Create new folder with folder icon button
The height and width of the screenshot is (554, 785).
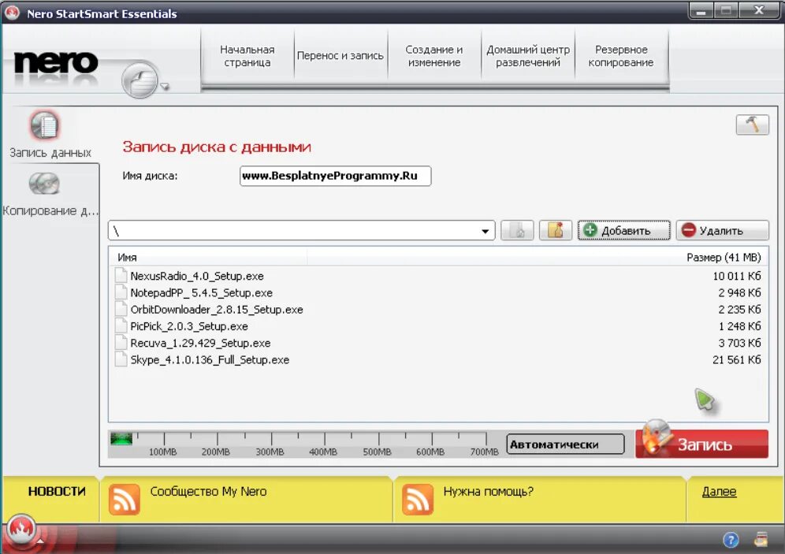pyautogui.click(x=555, y=231)
